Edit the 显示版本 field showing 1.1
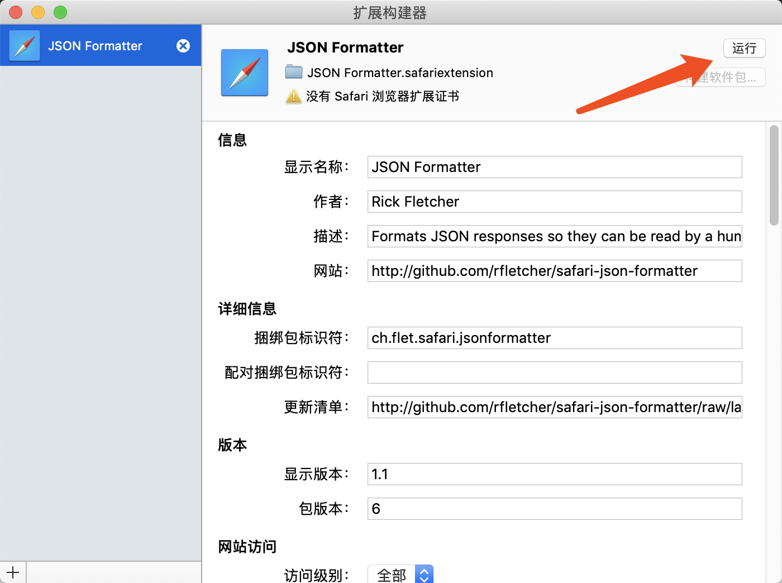782x583 pixels. [x=555, y=474]
